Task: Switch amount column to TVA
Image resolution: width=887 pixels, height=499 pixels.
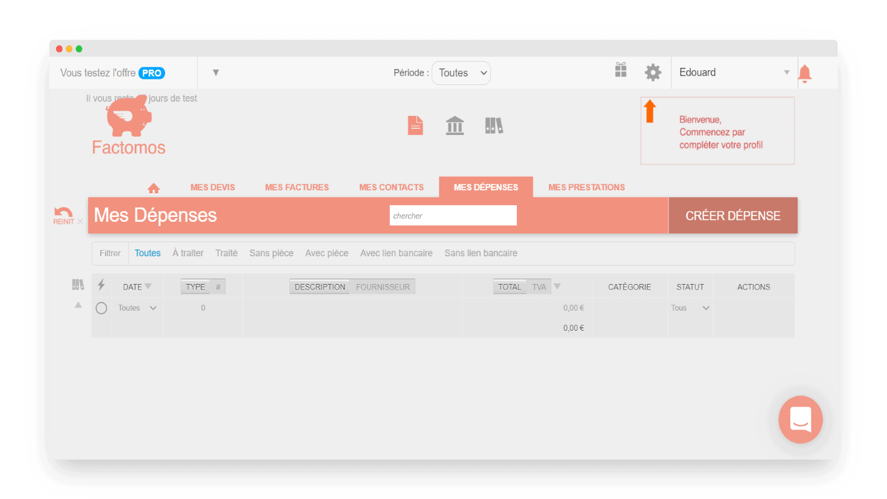Action: 539,286
